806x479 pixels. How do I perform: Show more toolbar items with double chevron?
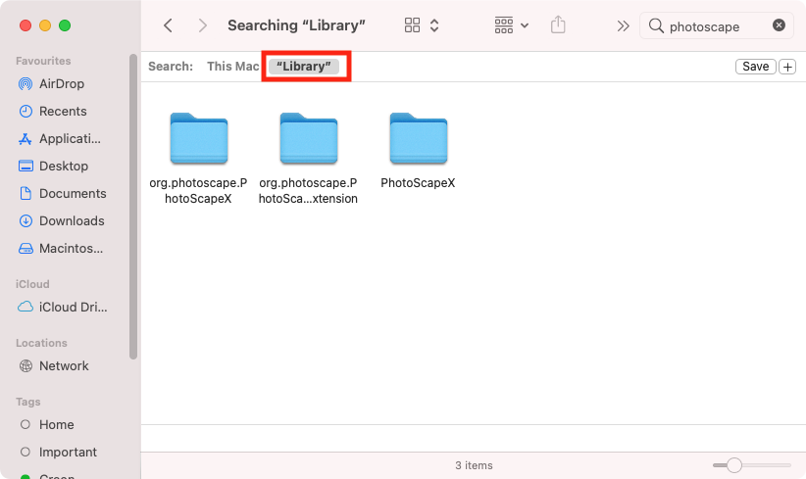point(623,25)
